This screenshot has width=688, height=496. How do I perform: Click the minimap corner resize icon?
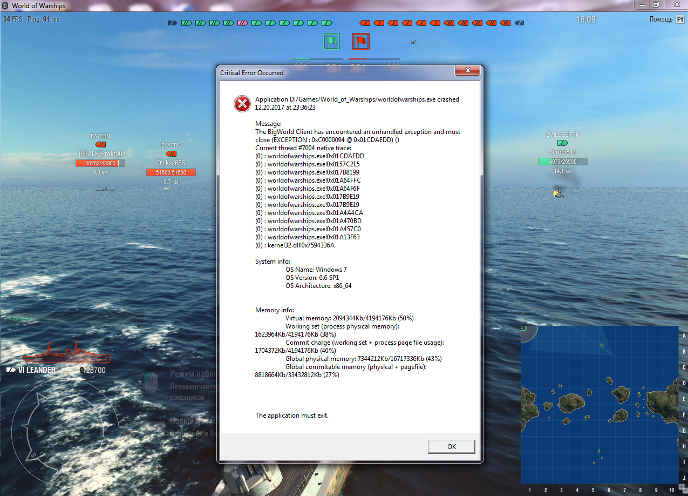[x=523, y=328]
